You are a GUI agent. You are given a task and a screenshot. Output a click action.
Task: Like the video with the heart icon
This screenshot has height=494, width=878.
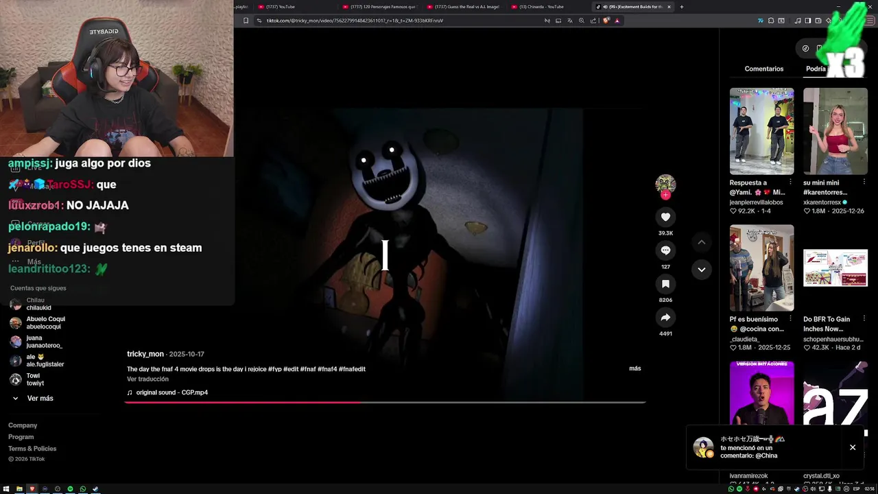pos(665,217)
